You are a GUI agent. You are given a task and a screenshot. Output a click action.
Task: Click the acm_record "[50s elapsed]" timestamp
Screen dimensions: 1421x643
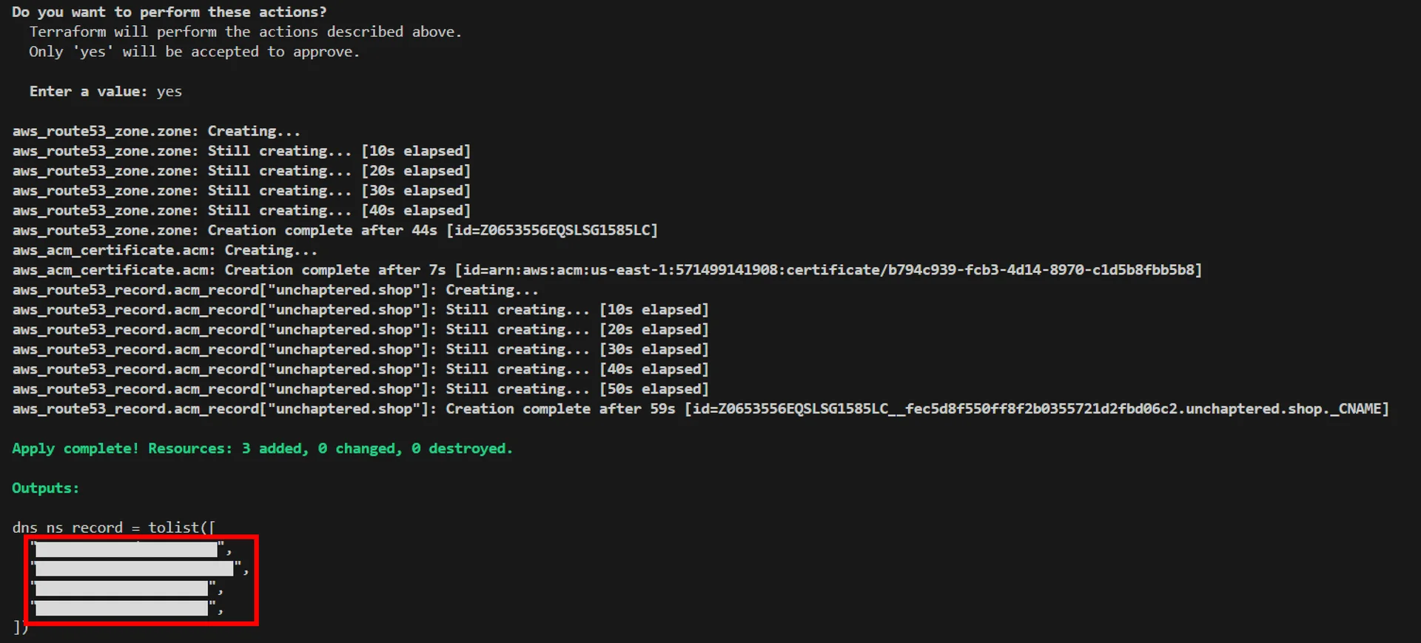tap(654, 389)
